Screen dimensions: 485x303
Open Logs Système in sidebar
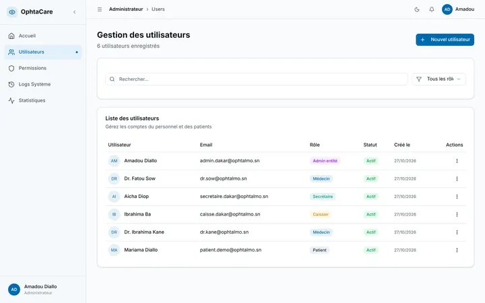[43, 84]
